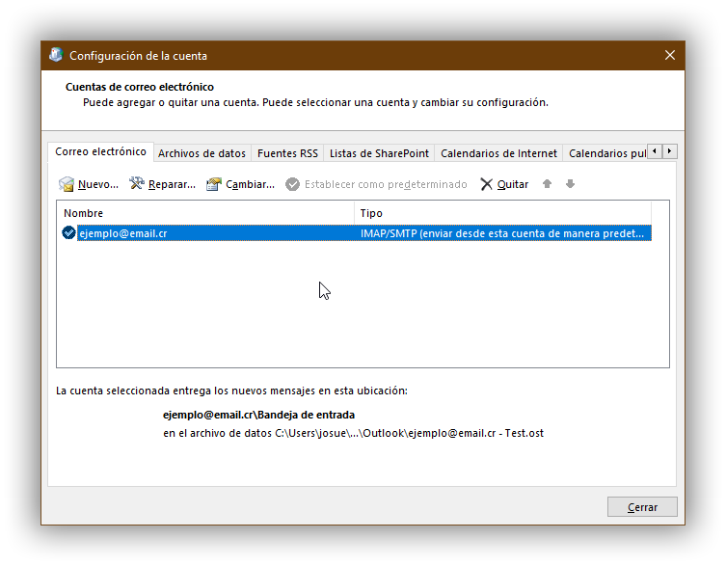Click the set-as-default checkmark icon
Image resolution: width=726 pixels, height=566 pixels.
(293, 184)
